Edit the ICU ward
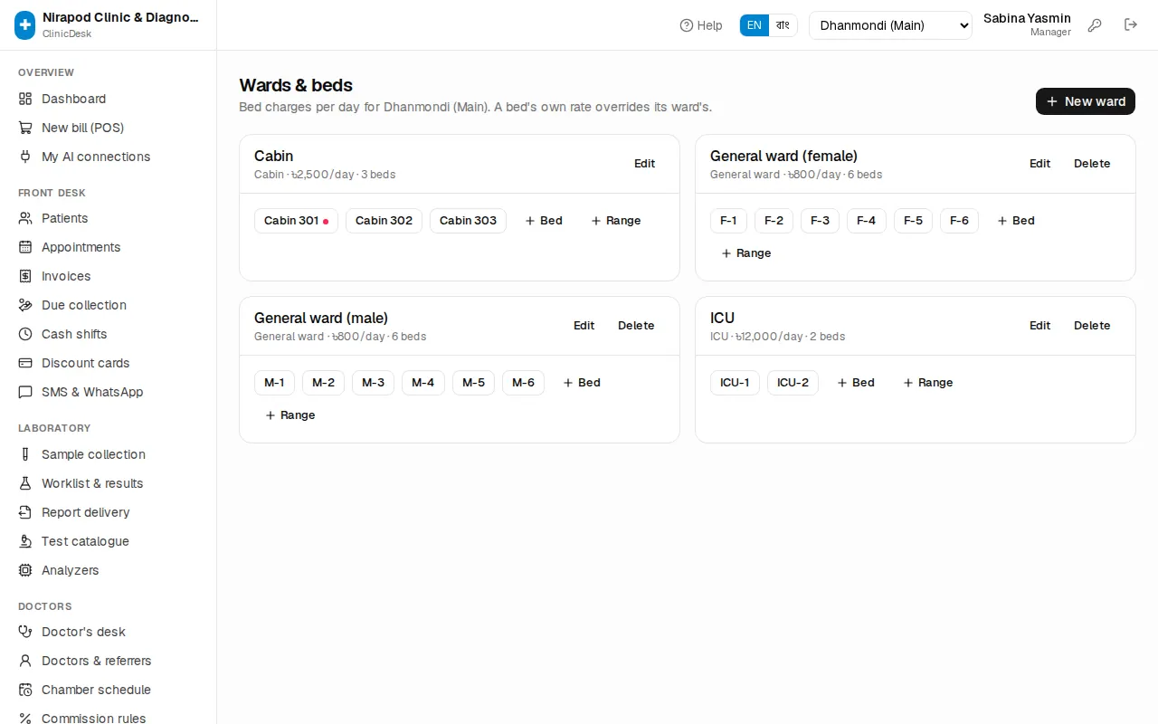Image resolution: width=1158 pixels, height=724 pixels. (x=1039, y=326)
